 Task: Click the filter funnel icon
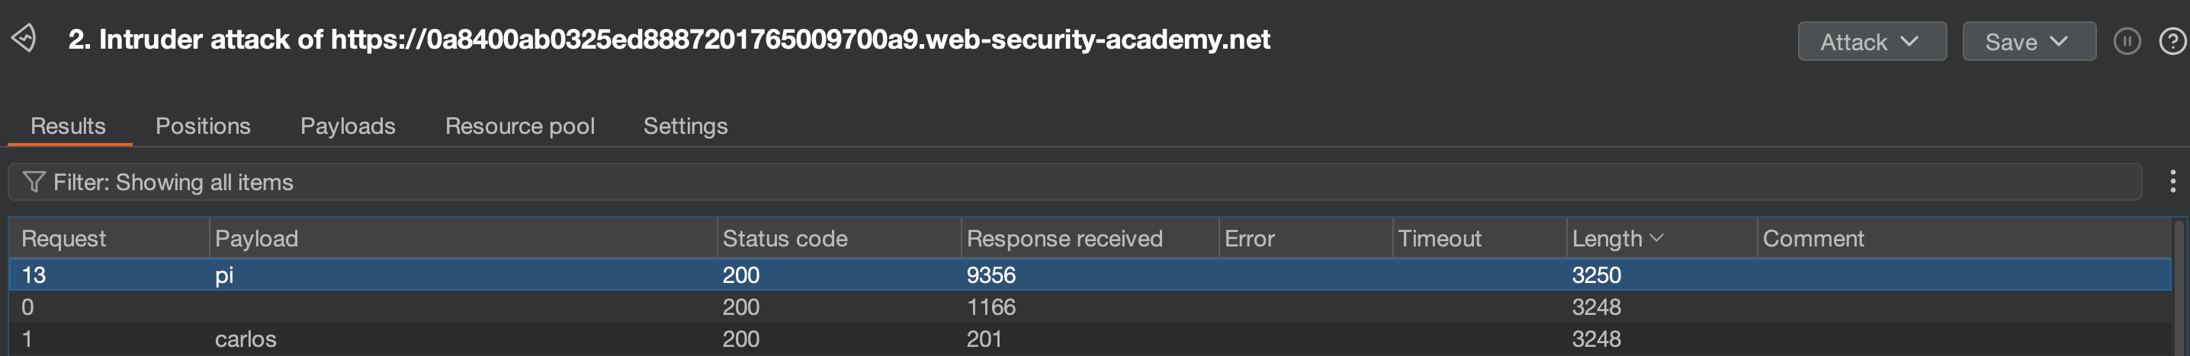[33, 183]
